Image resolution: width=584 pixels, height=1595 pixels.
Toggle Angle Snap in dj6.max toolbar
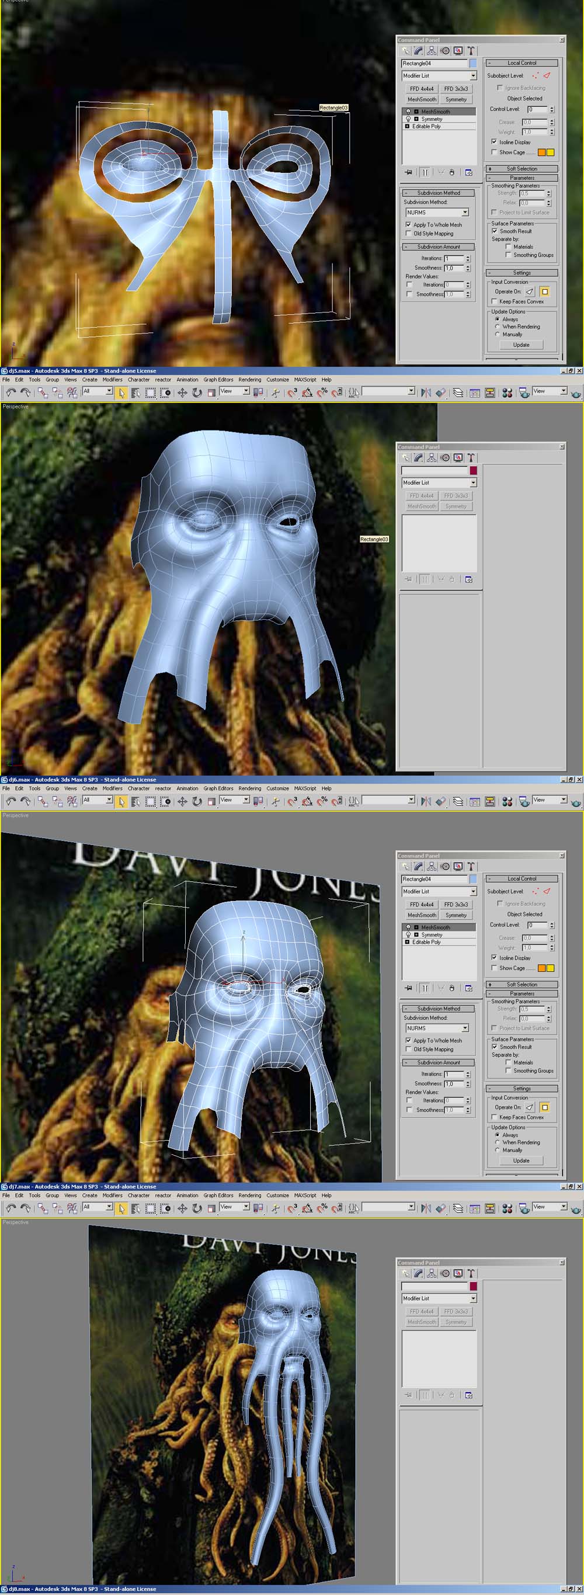coord(307,801)
